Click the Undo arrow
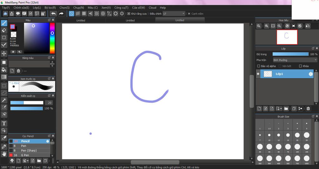Viewport: 319px width, 169px height. 53,14
